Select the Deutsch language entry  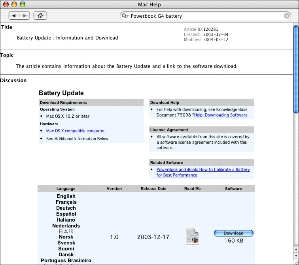[66, 208]
